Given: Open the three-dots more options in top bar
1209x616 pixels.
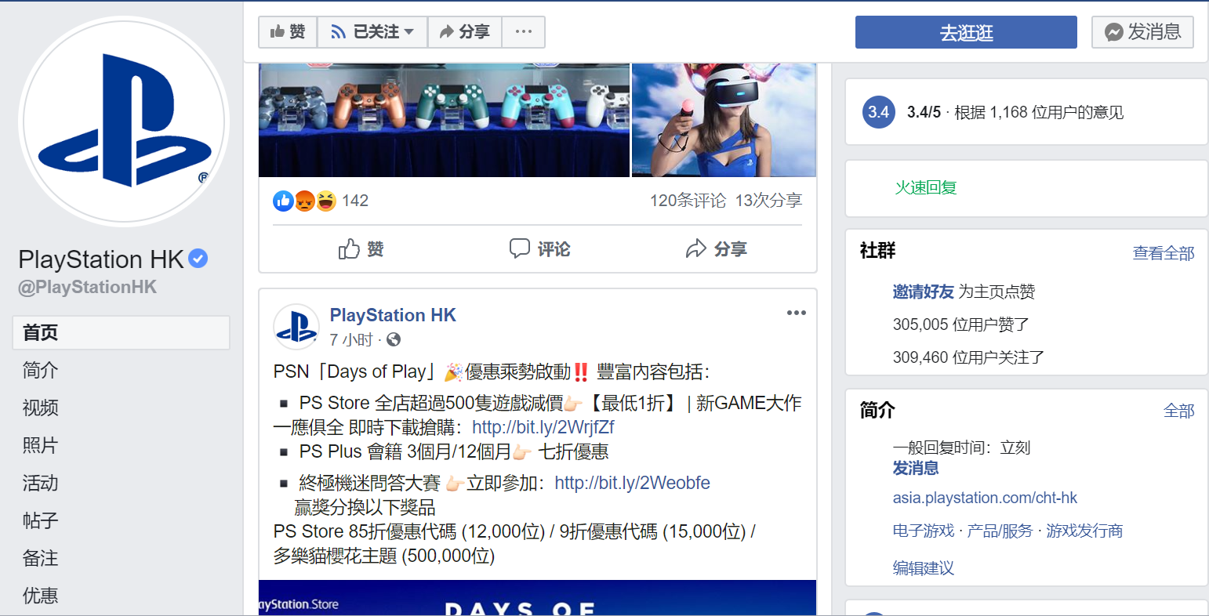Looking at the screenshot, I should 524,32.
